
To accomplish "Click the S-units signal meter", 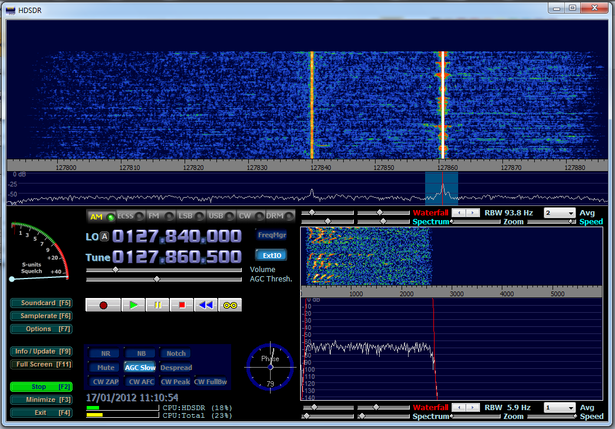I will (40, 251).
